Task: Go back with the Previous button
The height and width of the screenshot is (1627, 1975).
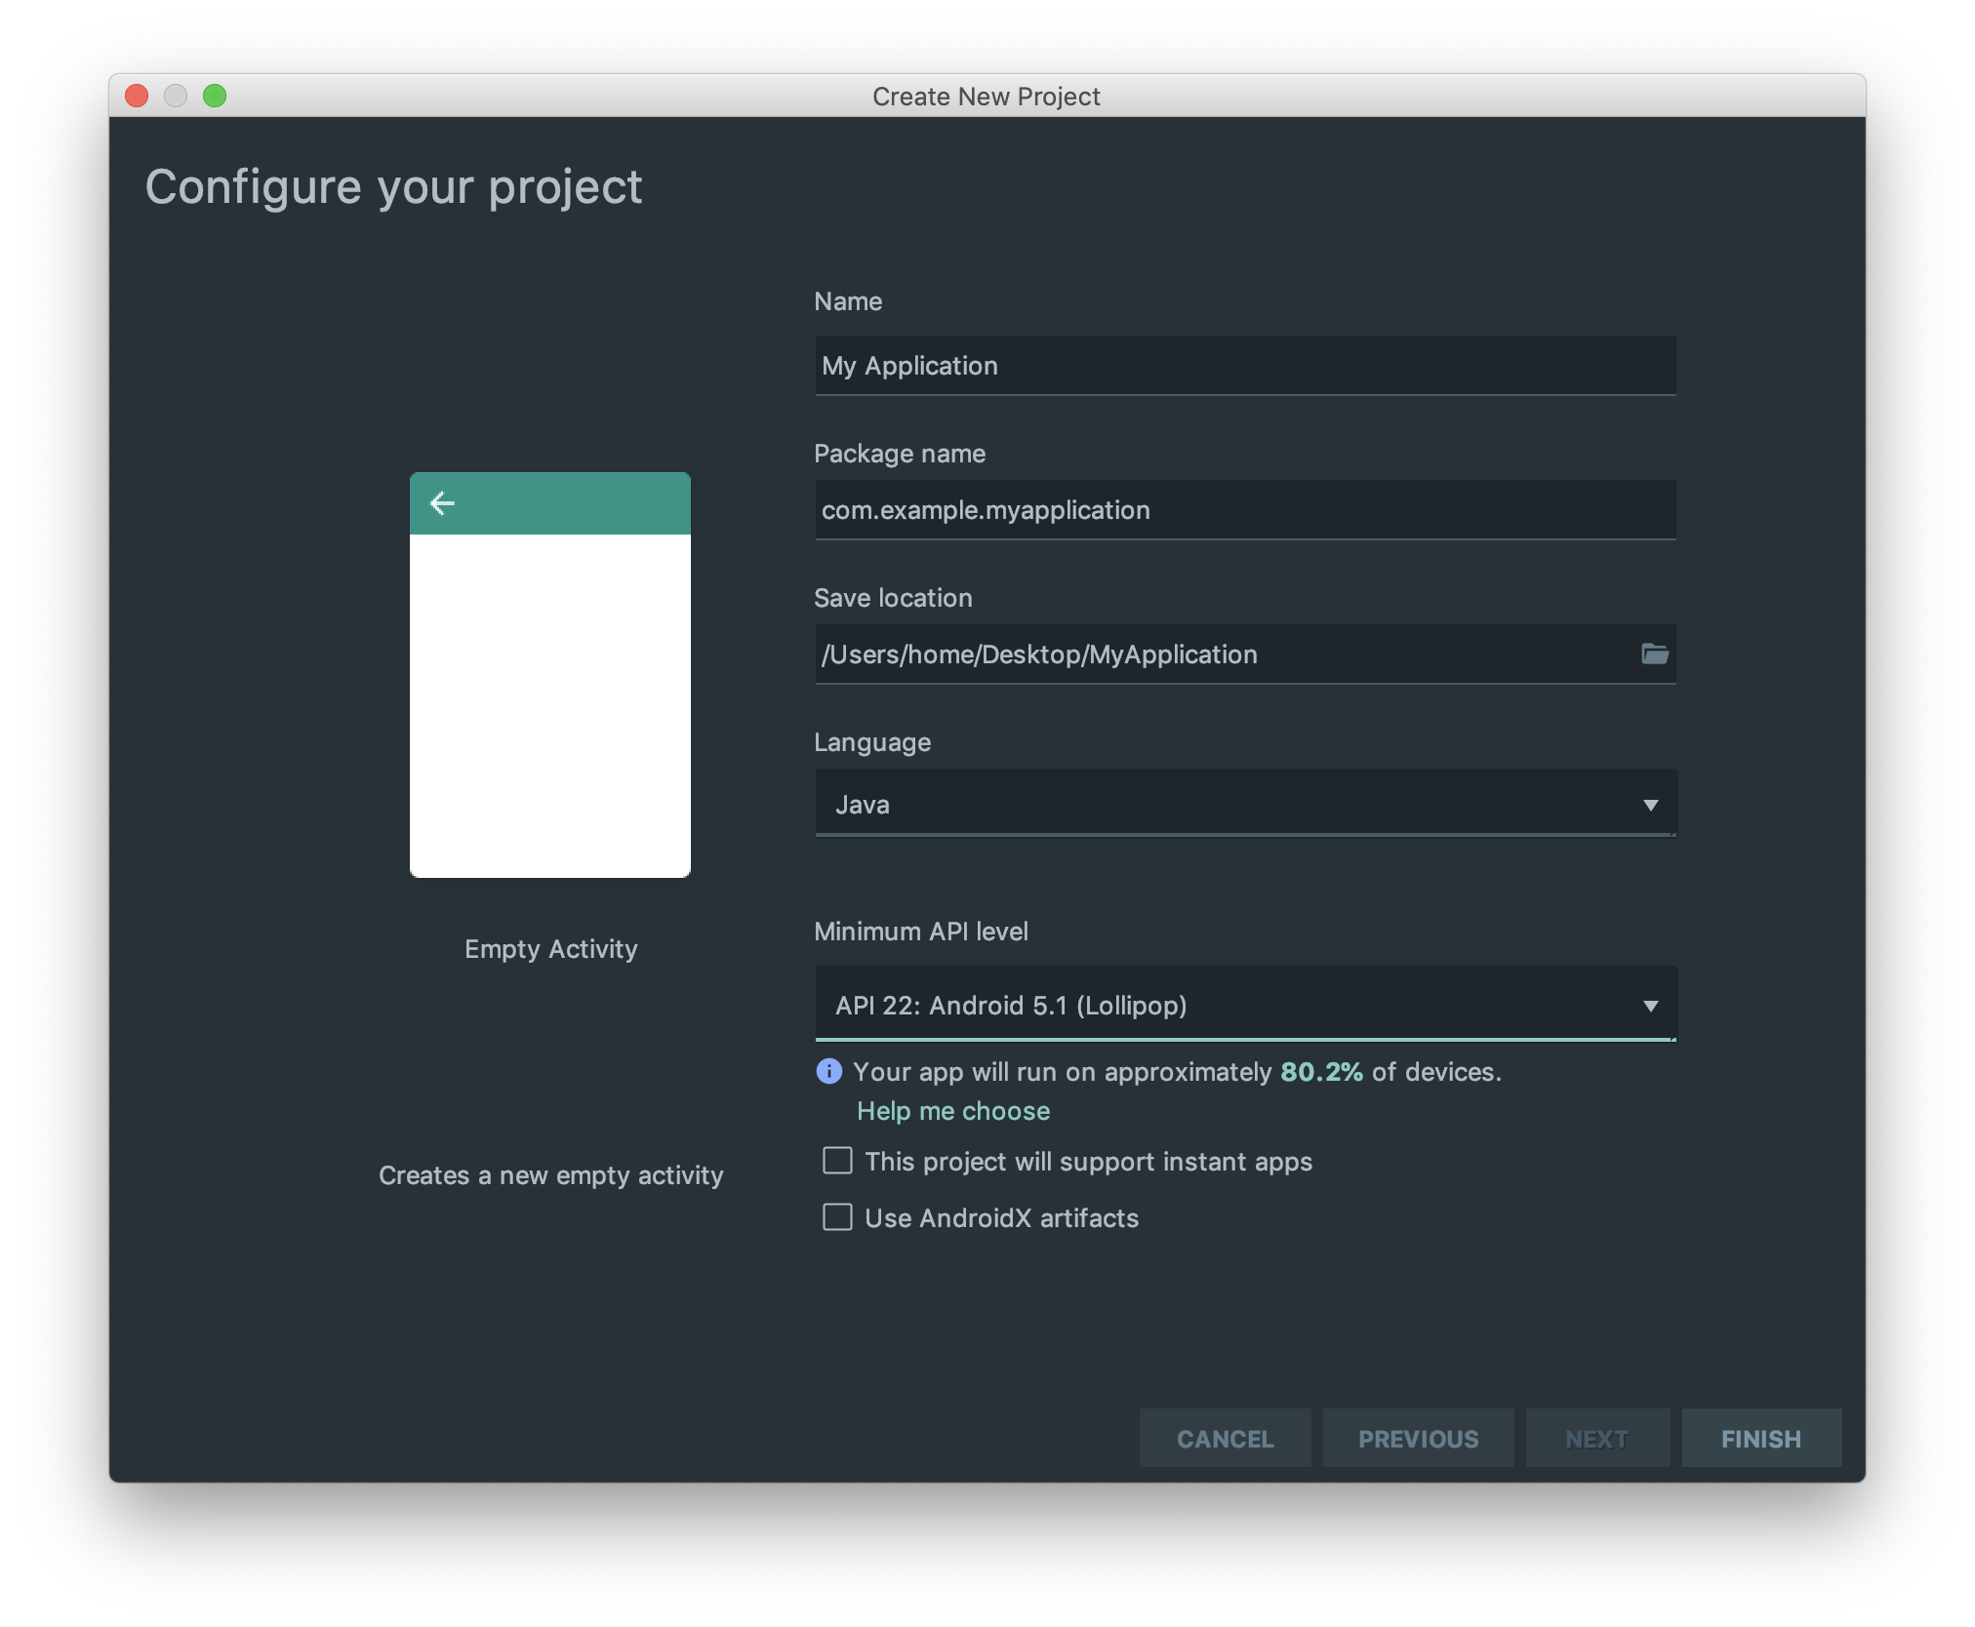Action: [x=1418, y=1439]
